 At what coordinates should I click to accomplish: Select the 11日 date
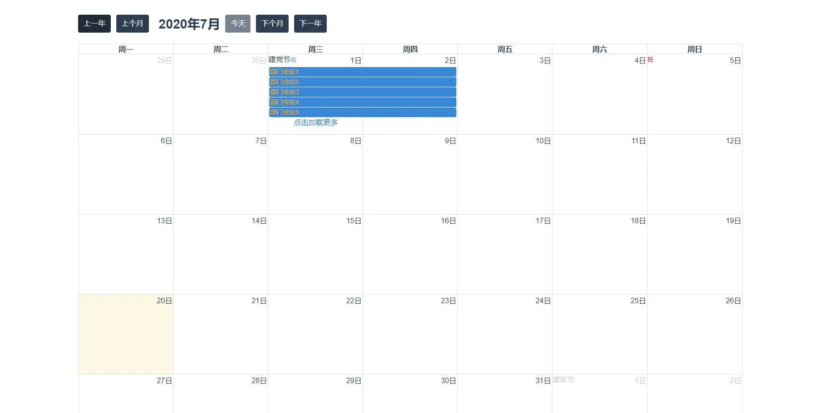(x=638, y=141)
